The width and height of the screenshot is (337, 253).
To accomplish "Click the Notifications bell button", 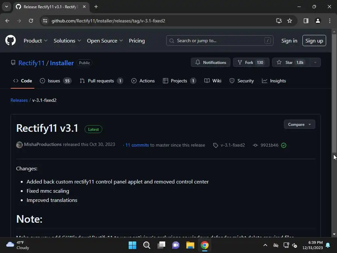I will pos(211,62).
